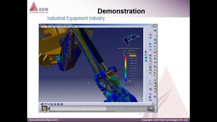Click the 1.2e+005 legend value
The width and height of the screenshot is (217, 122).
click(133, 68)
